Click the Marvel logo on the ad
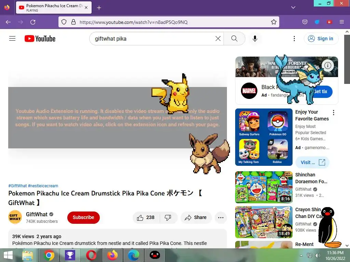This screenshot has height=262, width=350. pyautogui.click(x=249, y=91)
